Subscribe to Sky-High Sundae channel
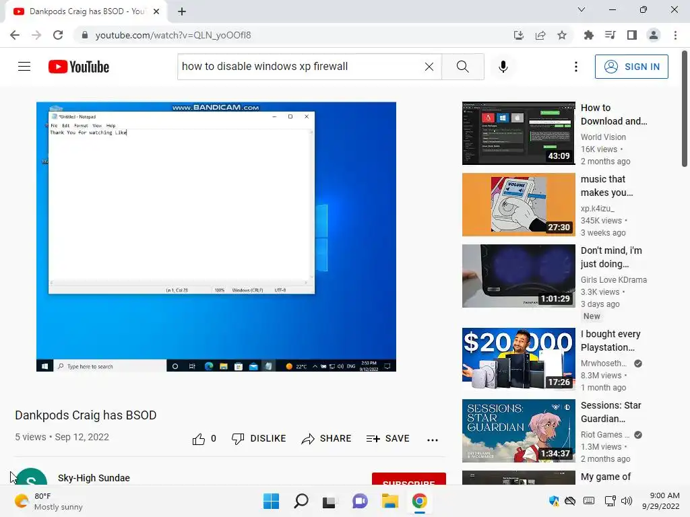Image resolution: width=690 pixels, height=517 pixels. point(409,479)
